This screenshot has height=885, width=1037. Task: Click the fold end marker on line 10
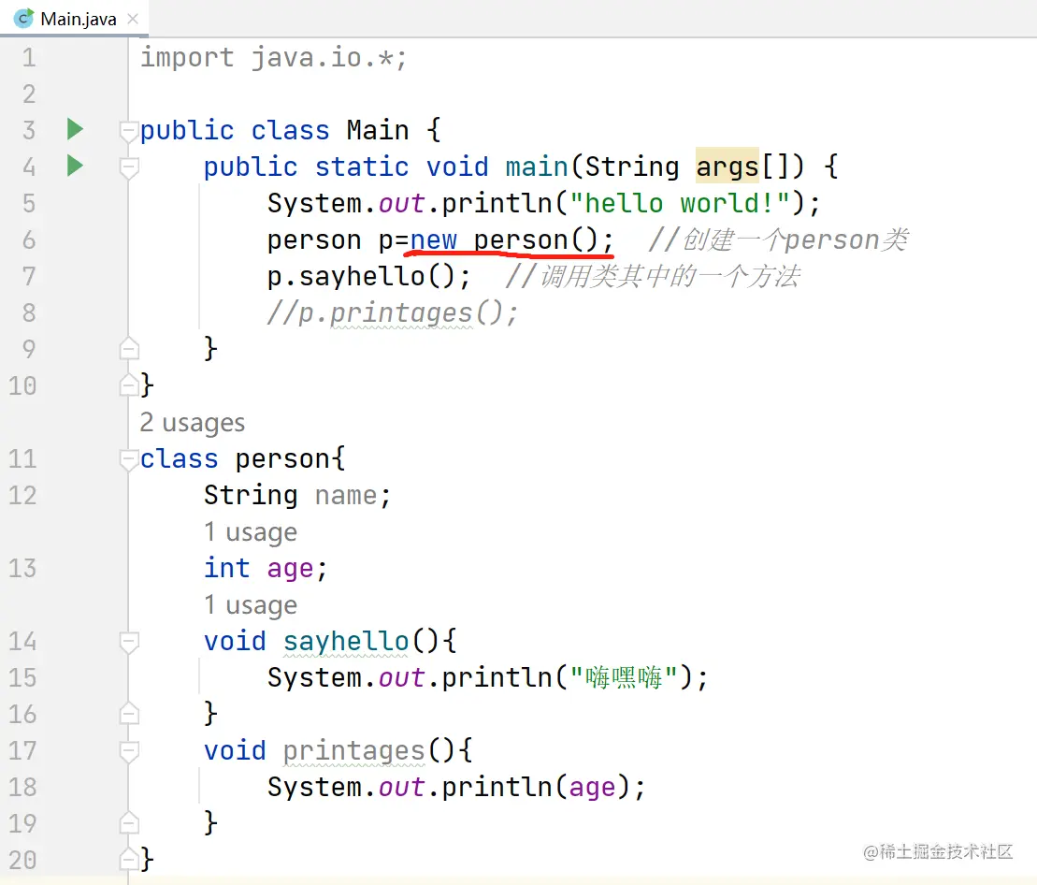129,384
